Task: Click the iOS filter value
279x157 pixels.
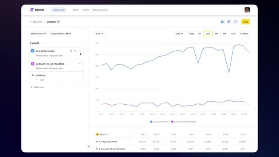Action: coord(42,80)
